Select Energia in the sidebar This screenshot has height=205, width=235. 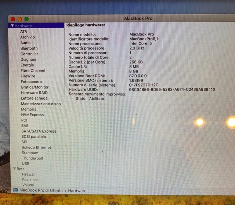pyautogui.click(x=27, y=65)
